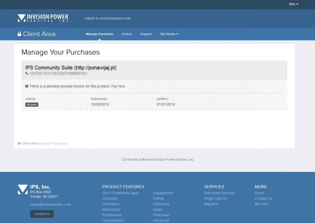Click the license key icon
The width and height of the screenshot is (315, 223).
pyautogui.click(x=27, y=73)
